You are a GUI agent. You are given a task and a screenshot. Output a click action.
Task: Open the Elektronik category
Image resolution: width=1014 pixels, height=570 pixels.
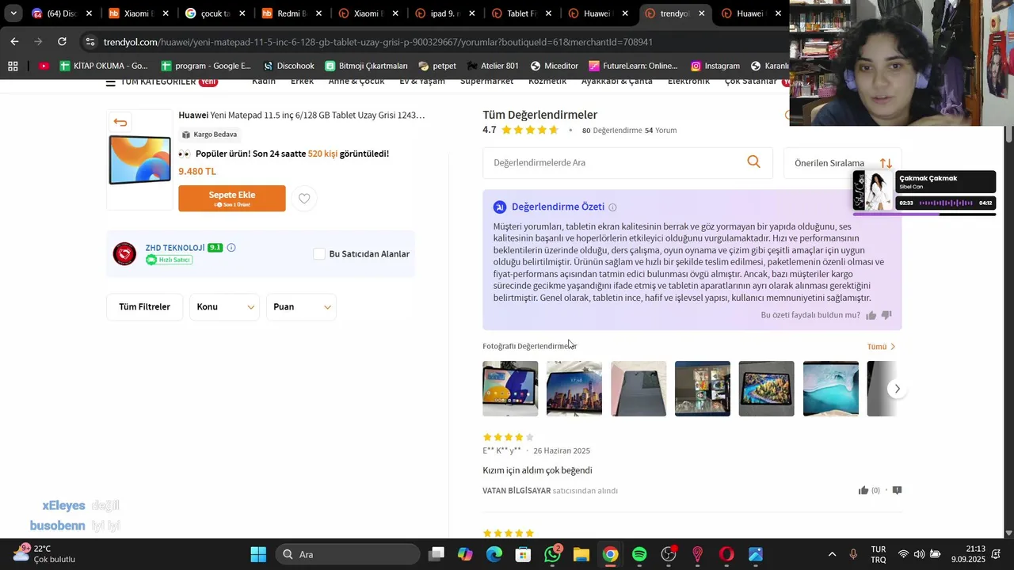point(688,82)
